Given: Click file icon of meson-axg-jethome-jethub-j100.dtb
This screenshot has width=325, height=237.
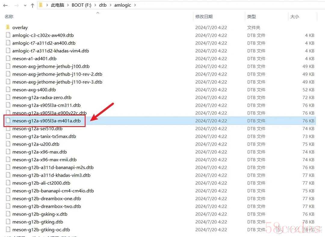Looking at the screenshot, I should 8,66.
